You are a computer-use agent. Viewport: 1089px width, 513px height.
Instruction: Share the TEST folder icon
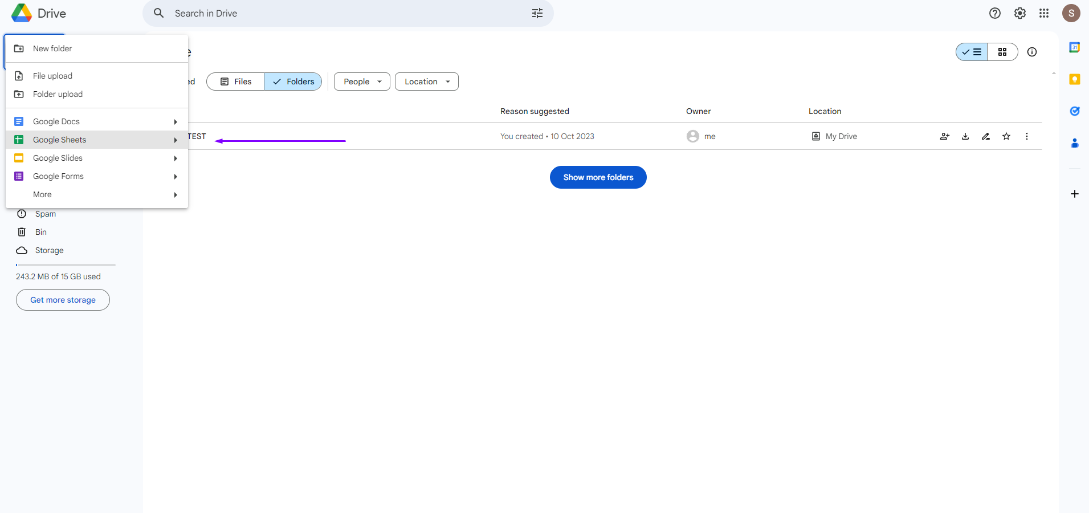(x=945, y=136)
